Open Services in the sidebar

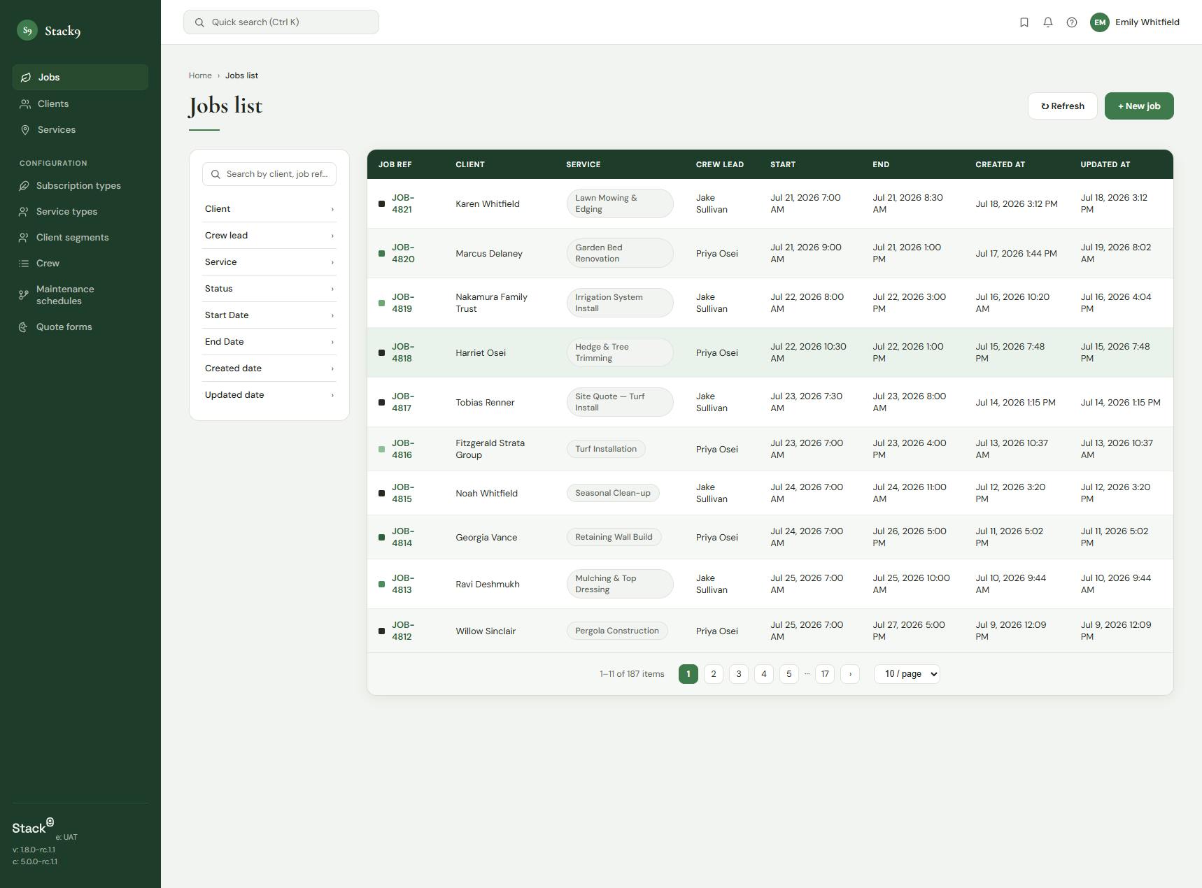click(80, 130)
